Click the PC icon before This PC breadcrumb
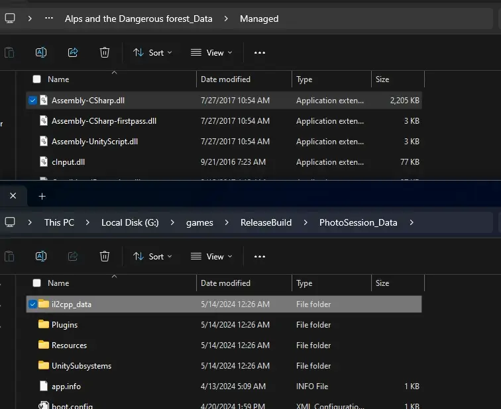This screenshot has width=501, height=409. 10,222
